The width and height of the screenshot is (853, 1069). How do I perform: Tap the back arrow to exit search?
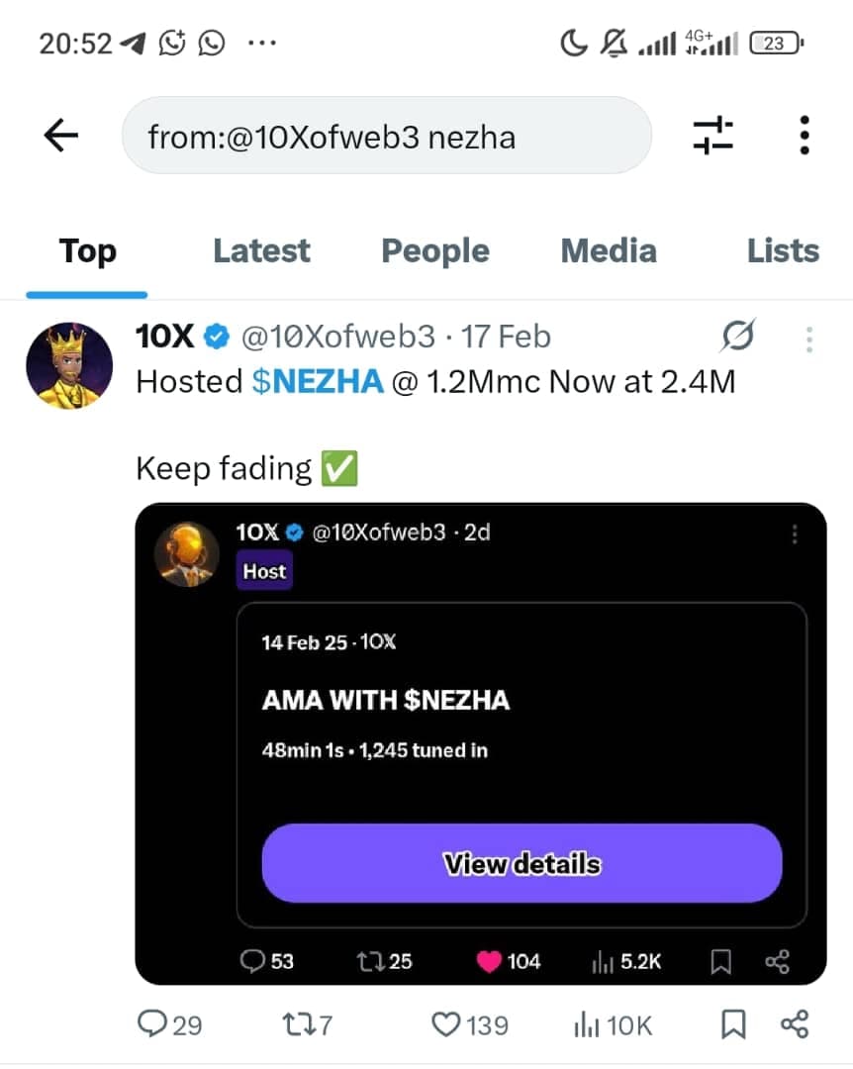tap(59, 136)
